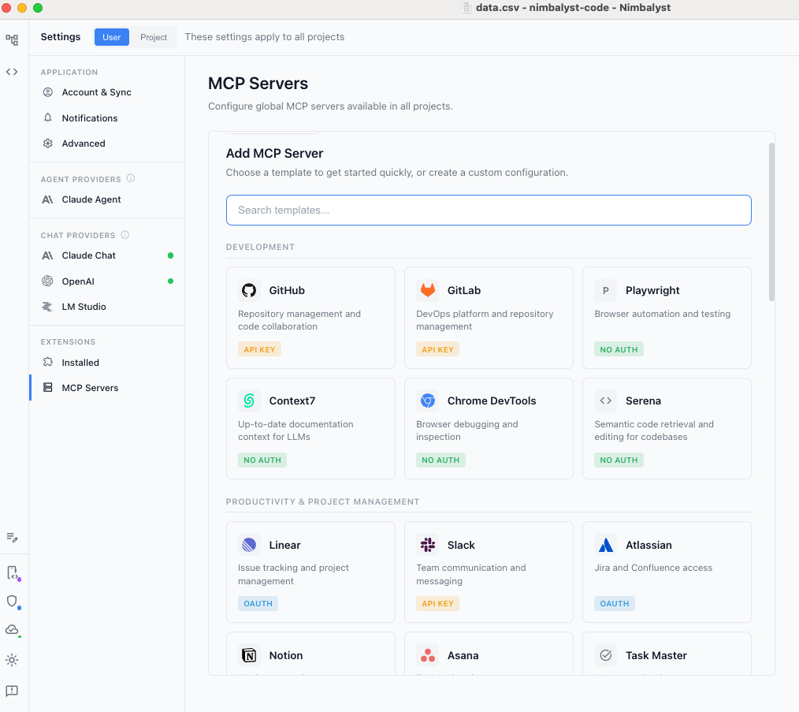Viewport: 799px width, 712px height.
Task: Click the template list scrollbar
Action: (x=771, y=222)
